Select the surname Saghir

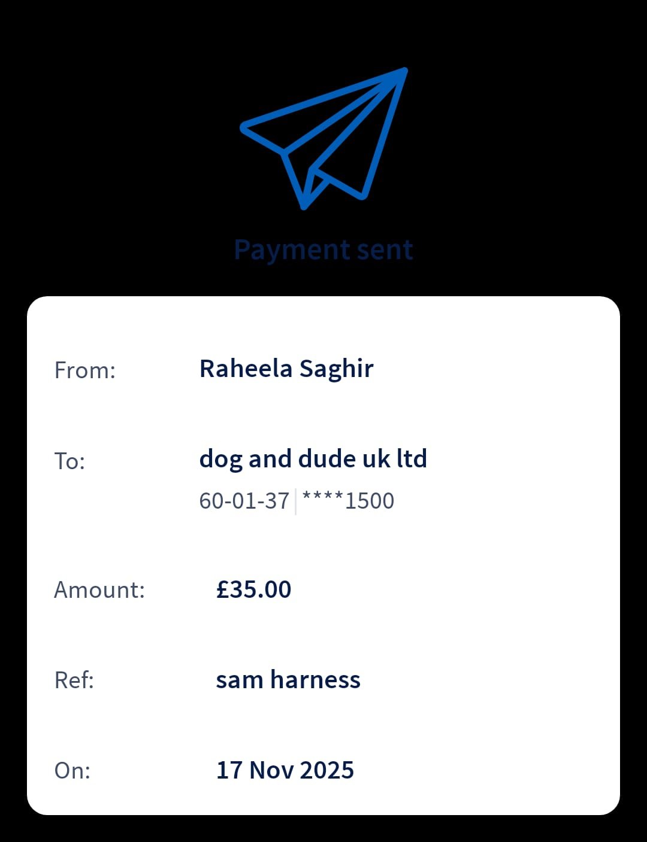coord(336,370)
